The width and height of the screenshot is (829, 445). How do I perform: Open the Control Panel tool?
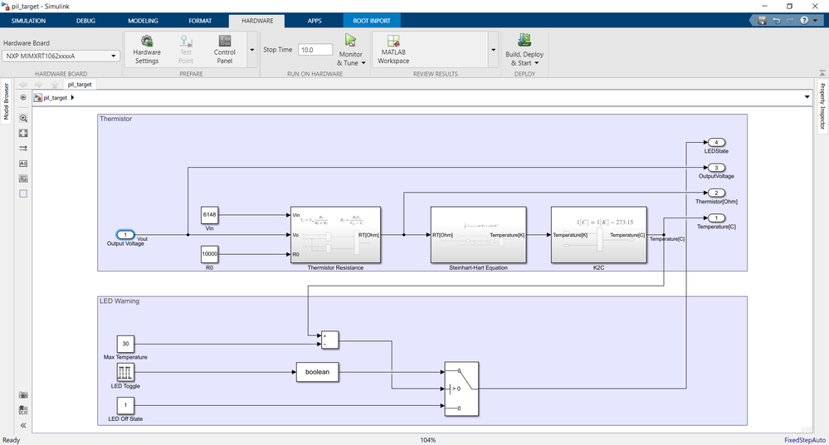(224, 49)
